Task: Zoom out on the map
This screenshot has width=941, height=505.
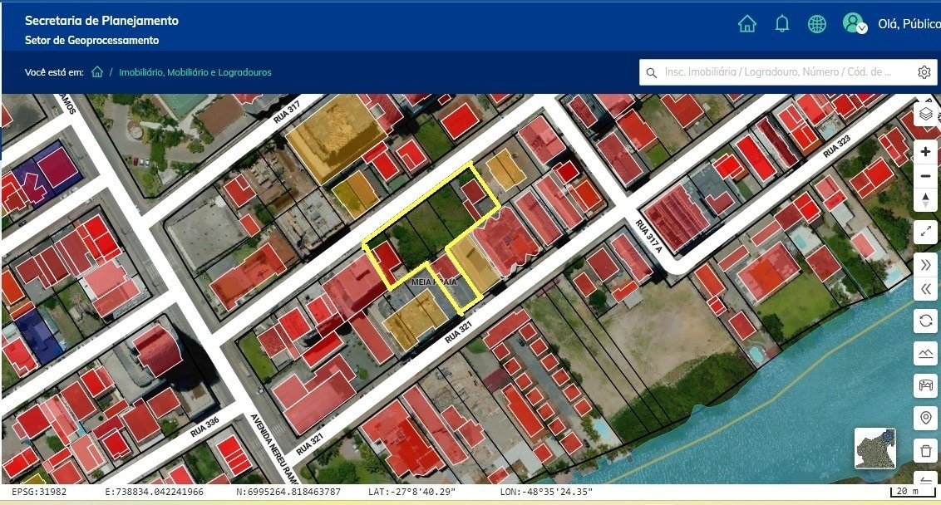Action: (x=925, y=176)
